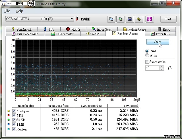Image resolution: width=182 pixels, height=139 pixels.
Task: Click the Info tab blue icon
Action: coord(45,29)
